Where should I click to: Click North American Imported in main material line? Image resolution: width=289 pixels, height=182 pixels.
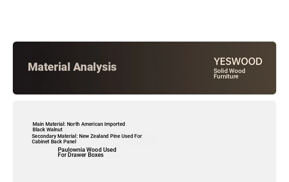click(x=96, y=124)
